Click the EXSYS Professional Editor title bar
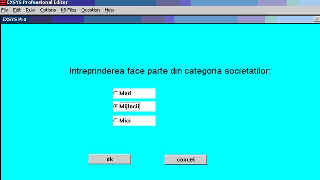 pyautogui.click(x=163, y=2)
